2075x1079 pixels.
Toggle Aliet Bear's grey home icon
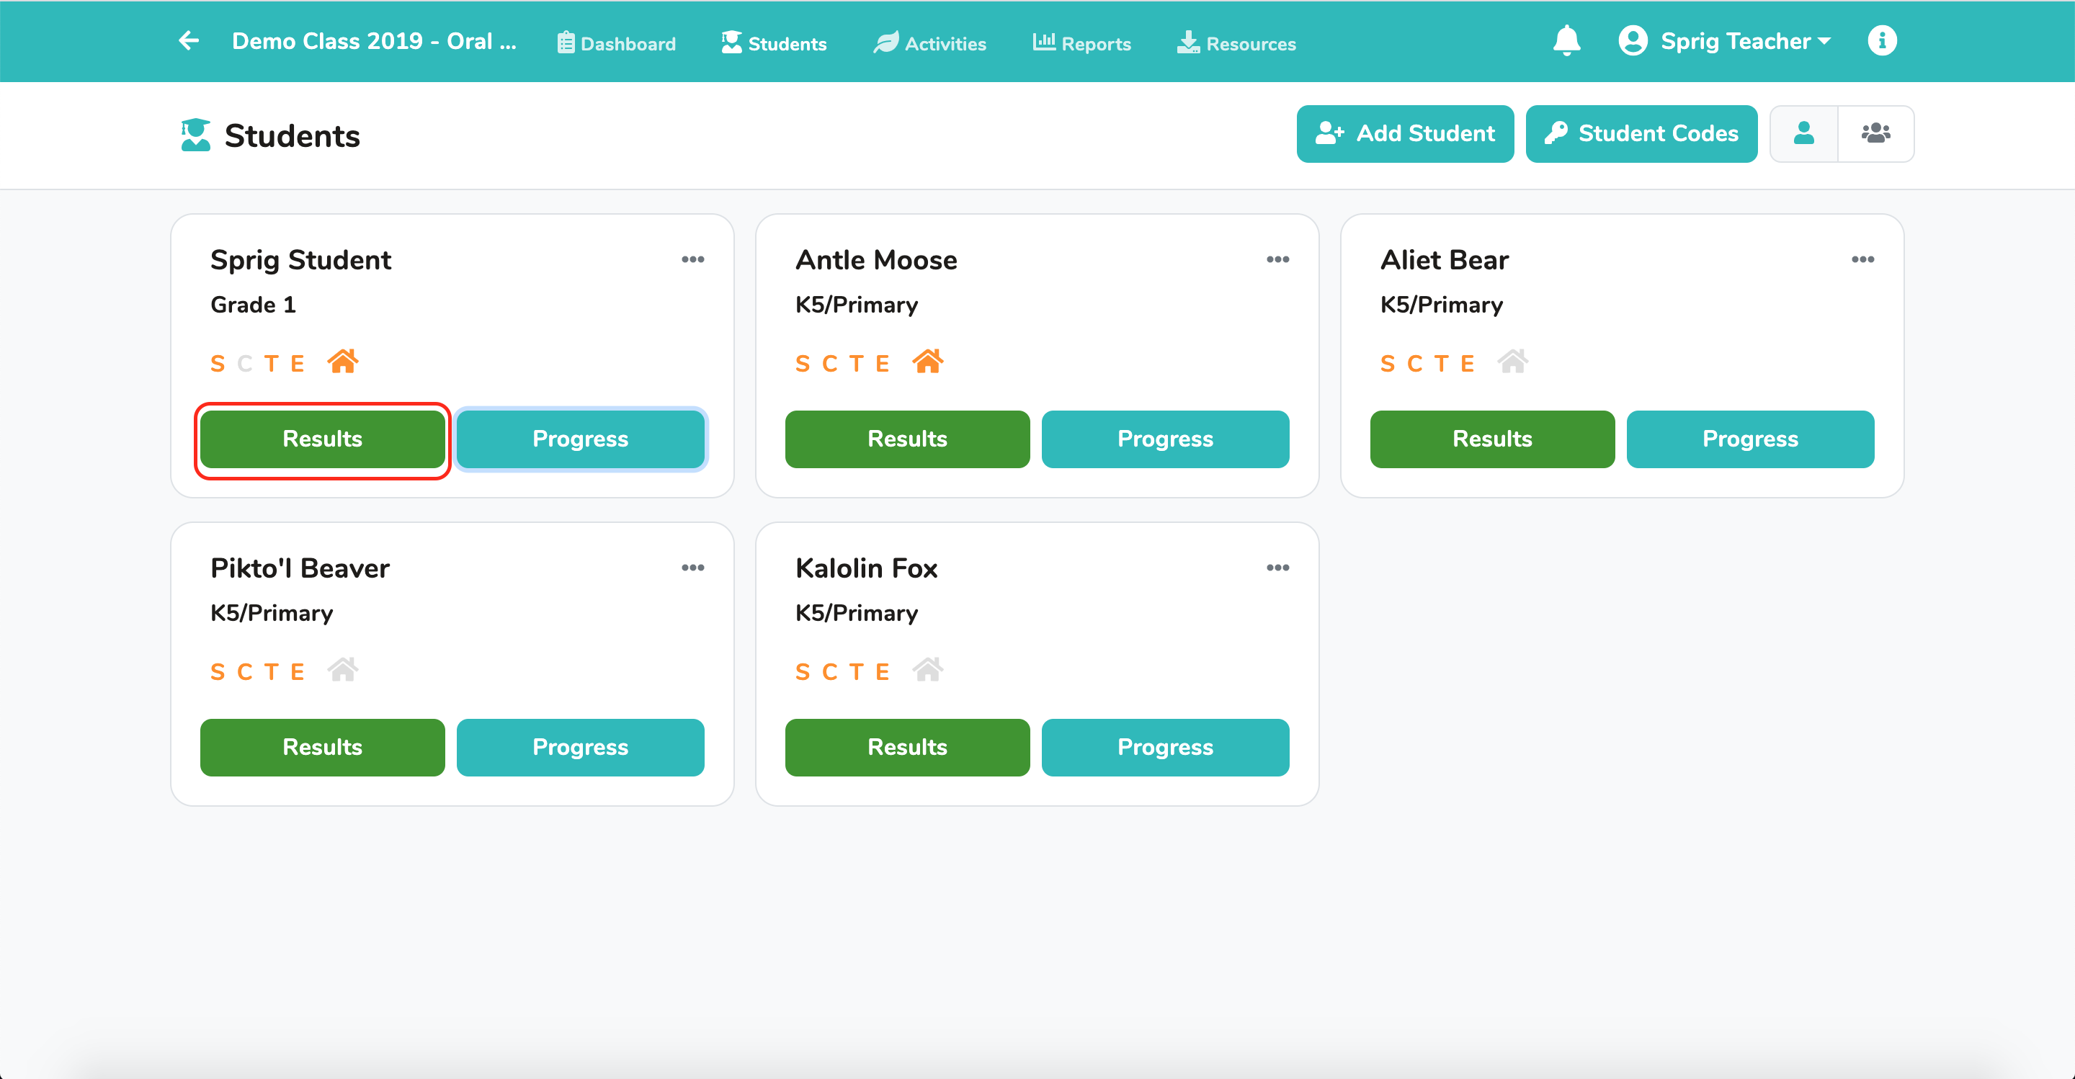1513,362
